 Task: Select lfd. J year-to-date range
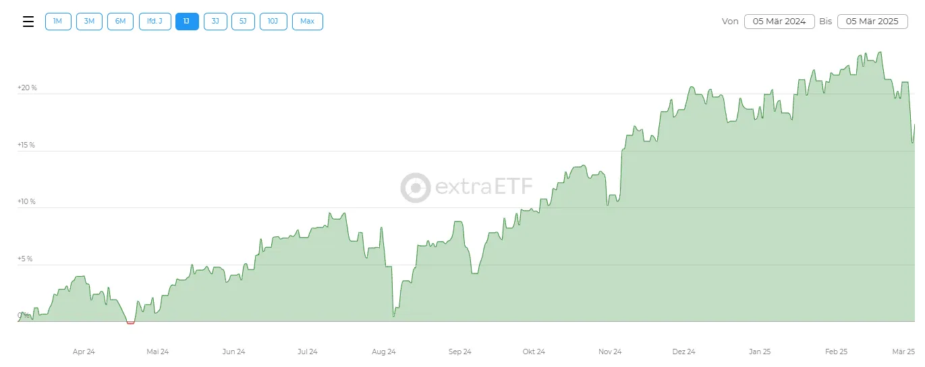click(x=155, y=22)
